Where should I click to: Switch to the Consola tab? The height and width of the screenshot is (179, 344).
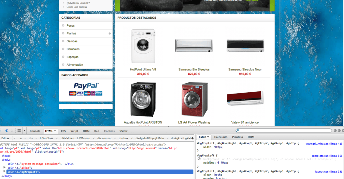[x=35, y=131]
